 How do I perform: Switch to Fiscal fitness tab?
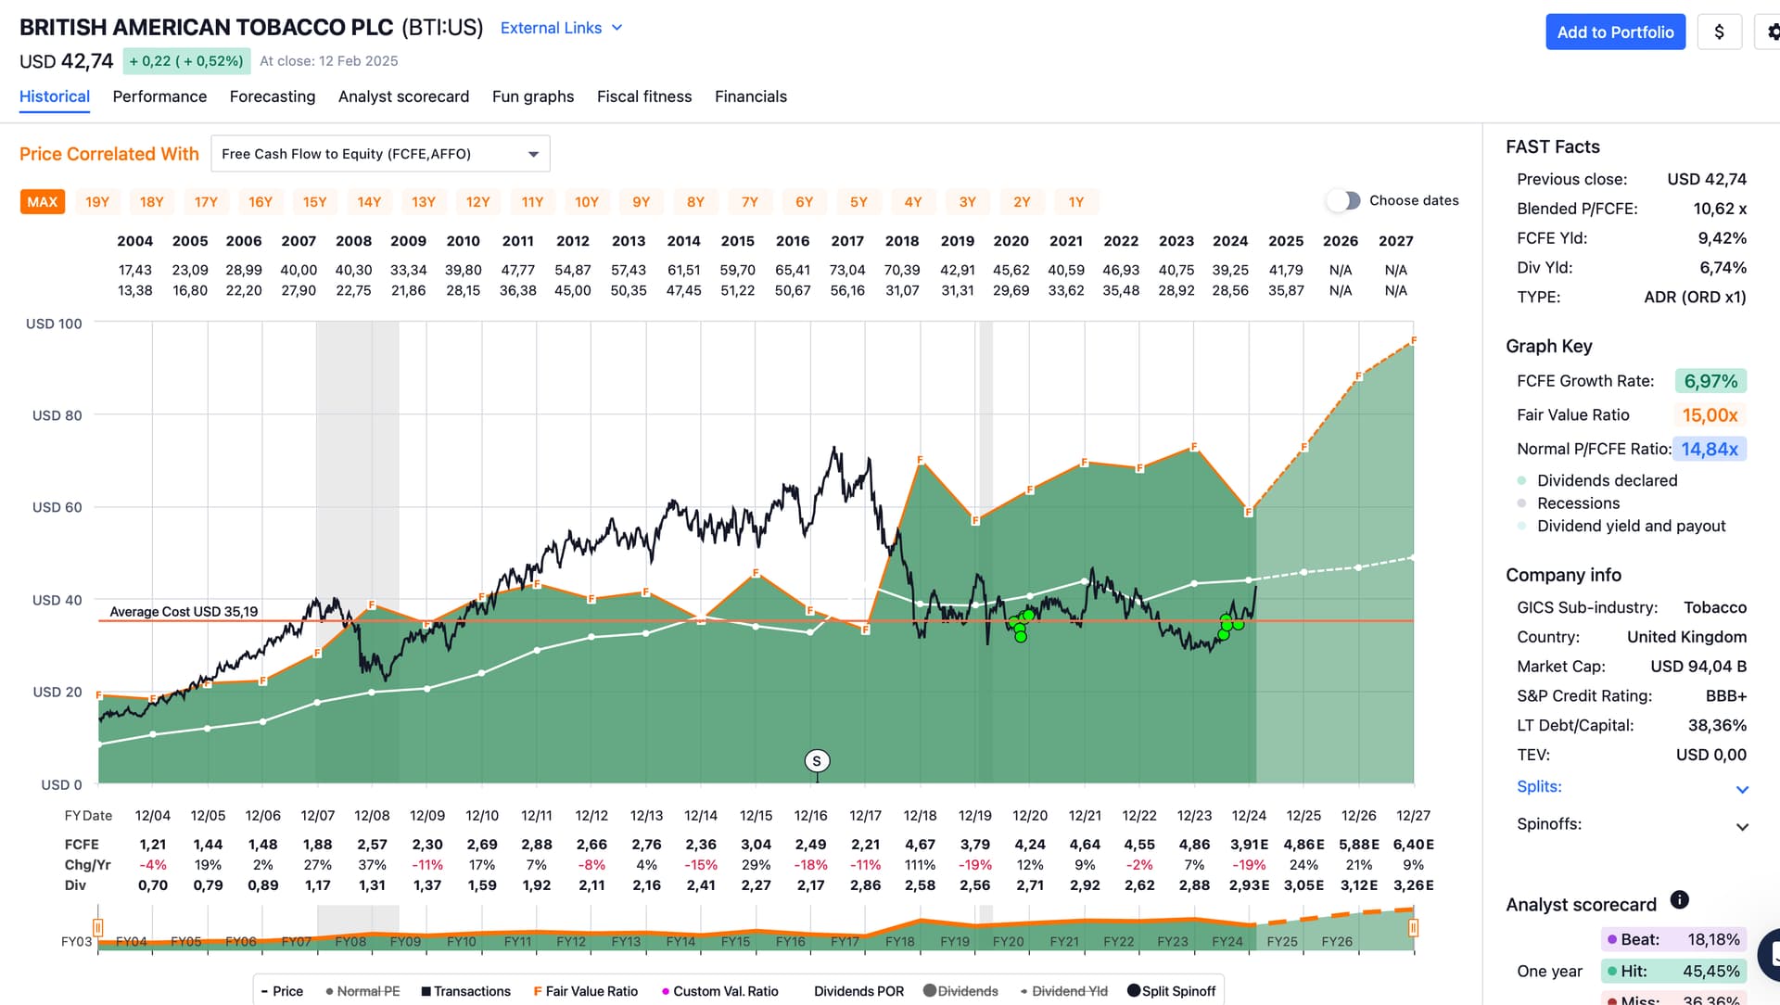pyautogui.click(x=644, y=96)
